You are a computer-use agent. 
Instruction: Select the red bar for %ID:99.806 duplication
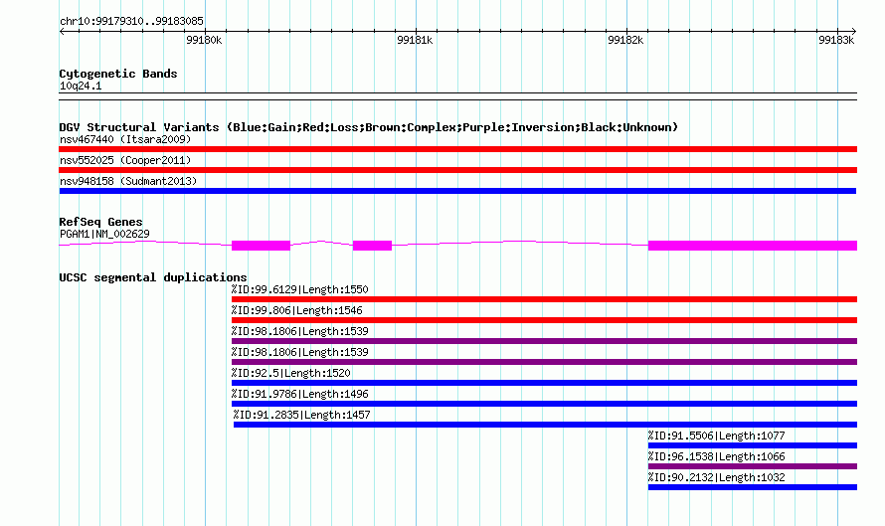[544, 320]
